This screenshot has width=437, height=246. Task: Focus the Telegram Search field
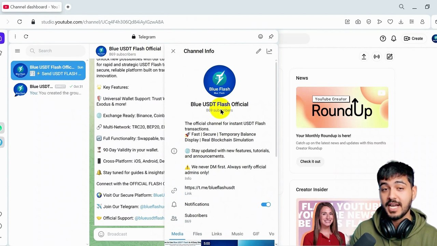coord(56,51)
